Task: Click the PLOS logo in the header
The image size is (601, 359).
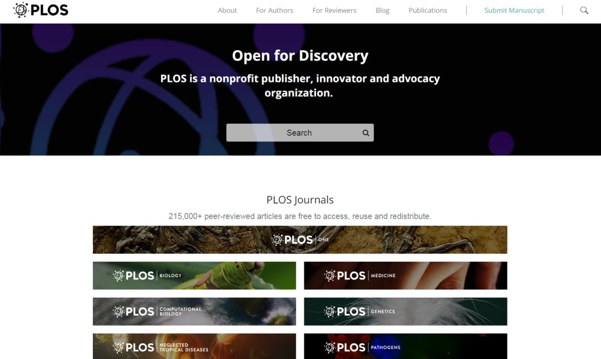Action: 41,10
